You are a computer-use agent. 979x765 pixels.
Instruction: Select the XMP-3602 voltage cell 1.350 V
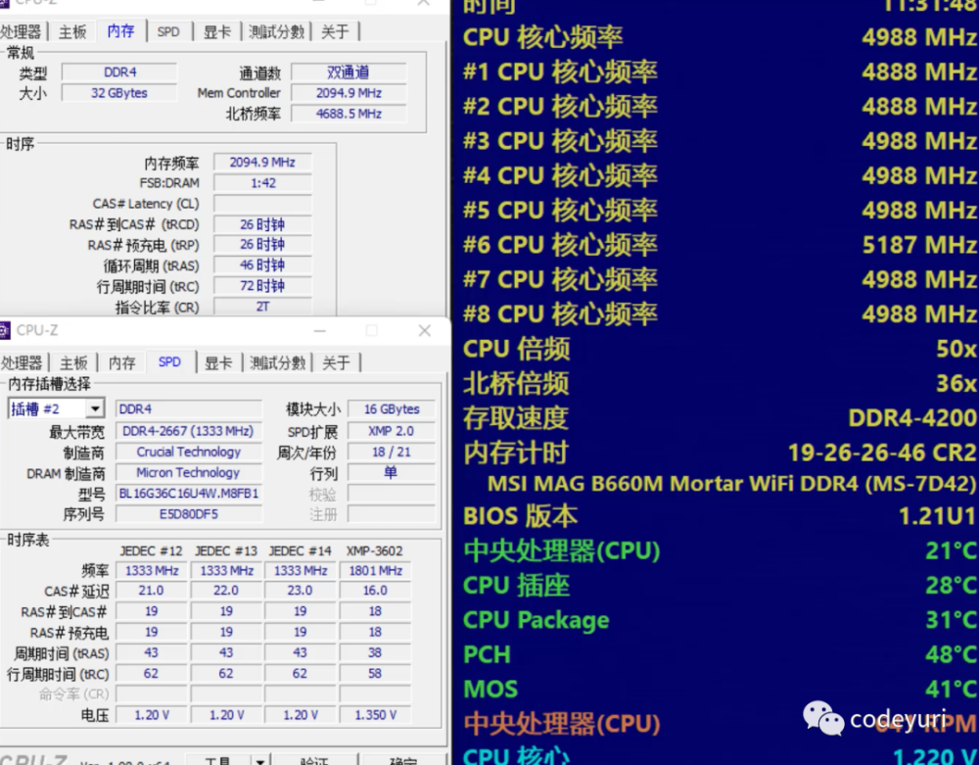coord(375,715)
